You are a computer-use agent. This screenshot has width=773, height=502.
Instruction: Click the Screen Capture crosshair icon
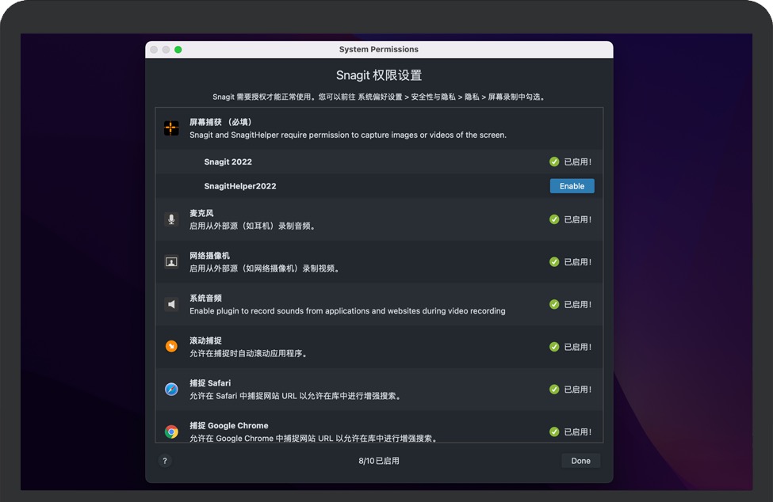[171, 128]
